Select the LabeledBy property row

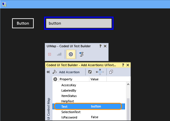[x=89, y=90]
